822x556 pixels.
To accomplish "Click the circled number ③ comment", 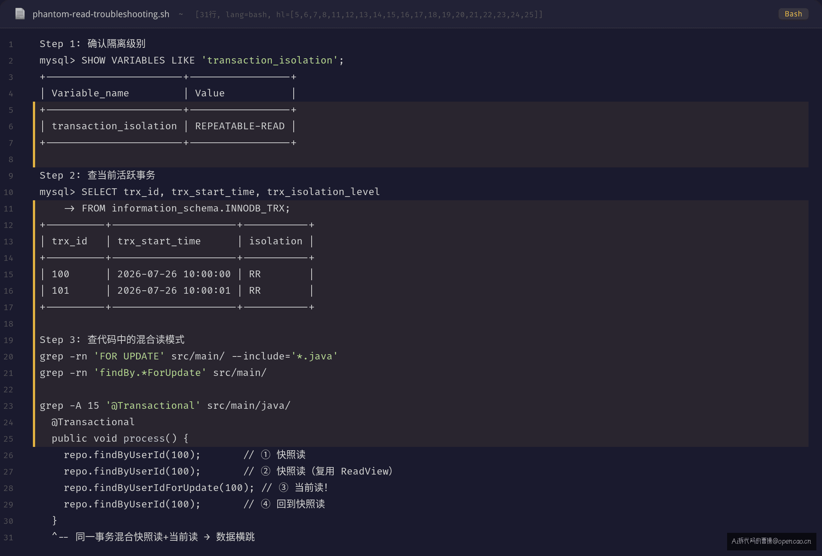I will coord(284,488).
